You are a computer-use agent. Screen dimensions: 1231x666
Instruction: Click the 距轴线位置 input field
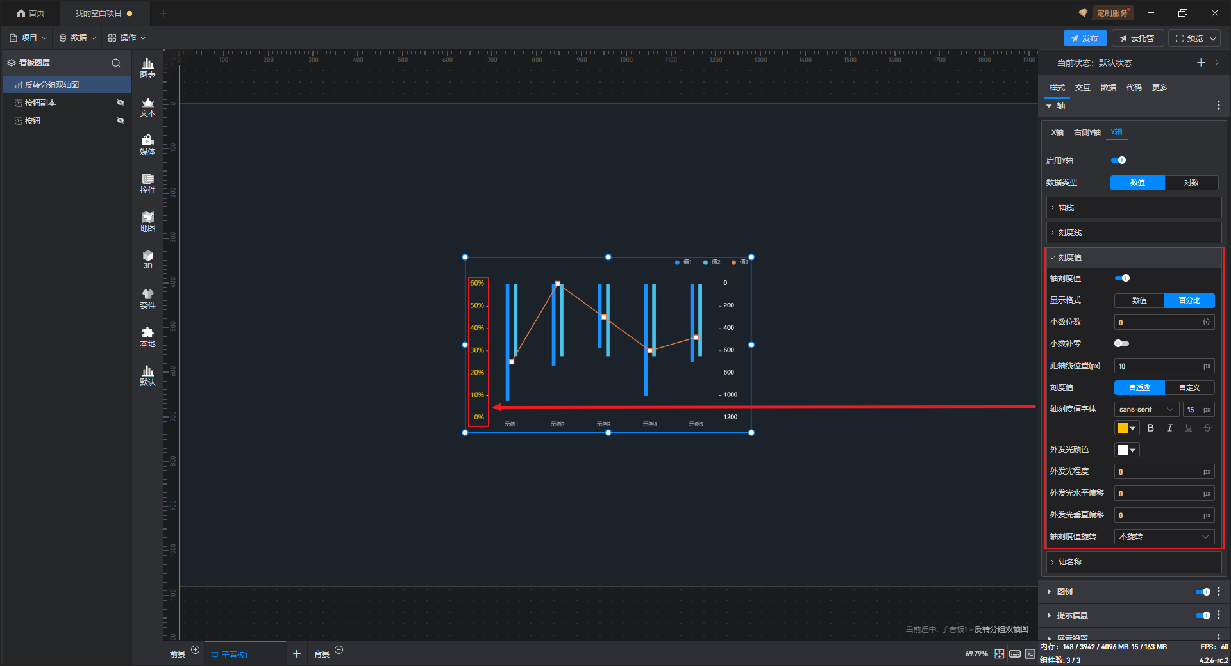pos(1159,366)
